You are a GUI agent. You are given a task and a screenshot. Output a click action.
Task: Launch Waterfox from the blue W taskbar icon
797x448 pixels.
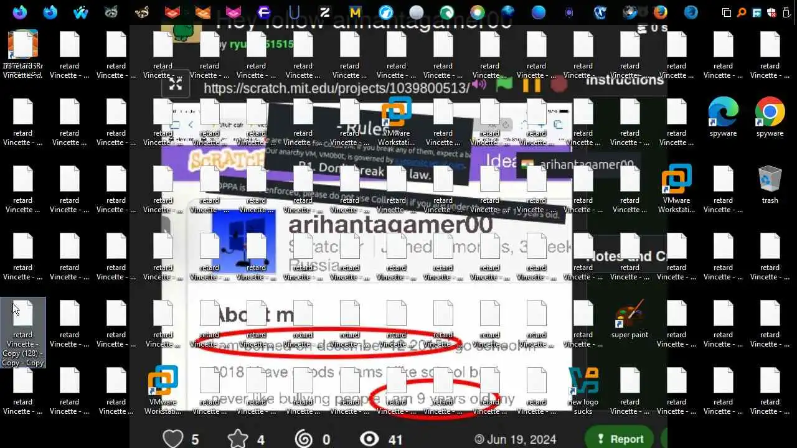(x=80, y=12)
